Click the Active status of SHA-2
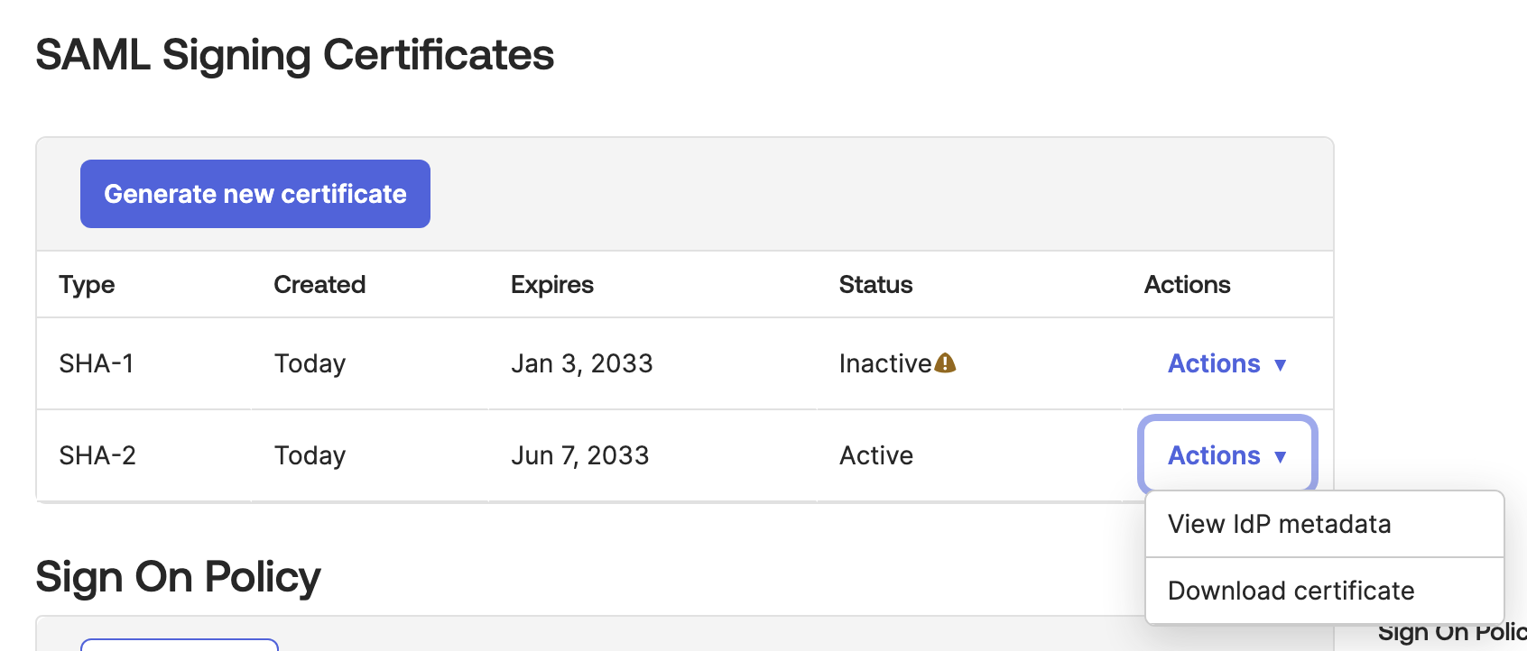Viewport: 1527px width, 651px height. [x=875, y=455]
